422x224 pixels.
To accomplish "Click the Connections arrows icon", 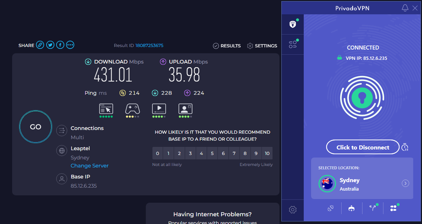I will click(62, 131).
